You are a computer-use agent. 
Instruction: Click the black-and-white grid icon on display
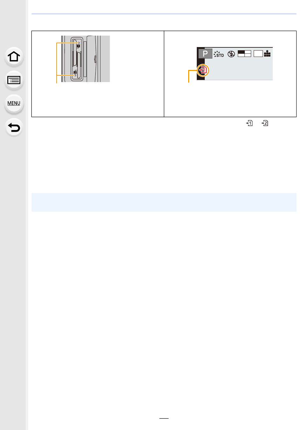tap(244, 54)
